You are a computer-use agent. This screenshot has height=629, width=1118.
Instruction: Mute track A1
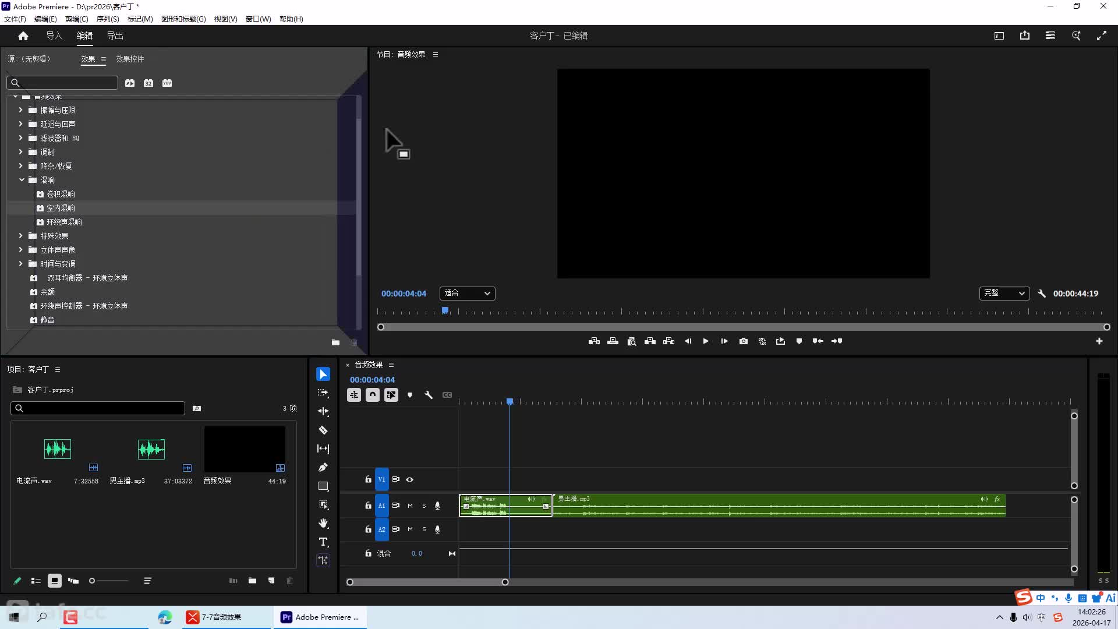pos(410,506)
